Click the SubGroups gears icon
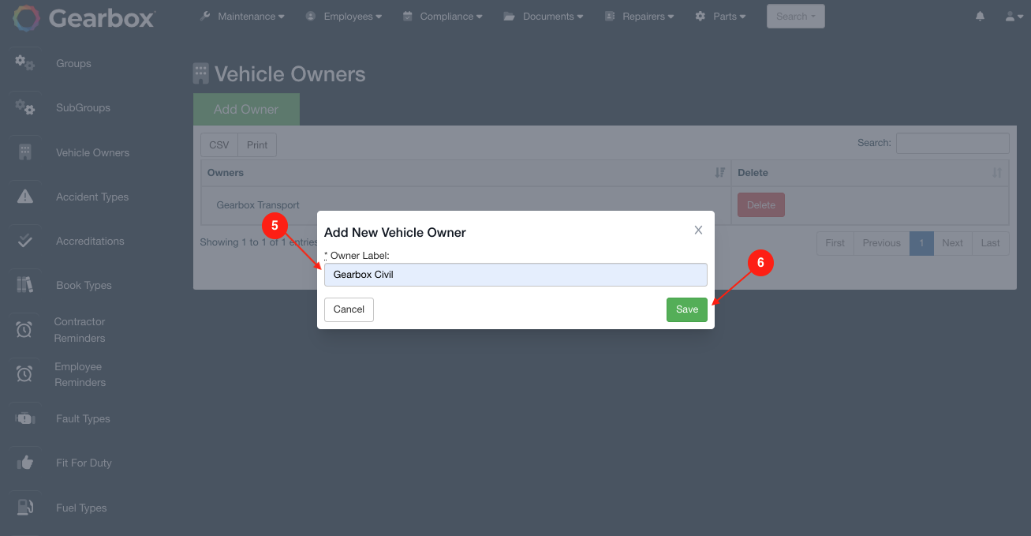The image size is (1031, 536). click(x=25, y=107)
